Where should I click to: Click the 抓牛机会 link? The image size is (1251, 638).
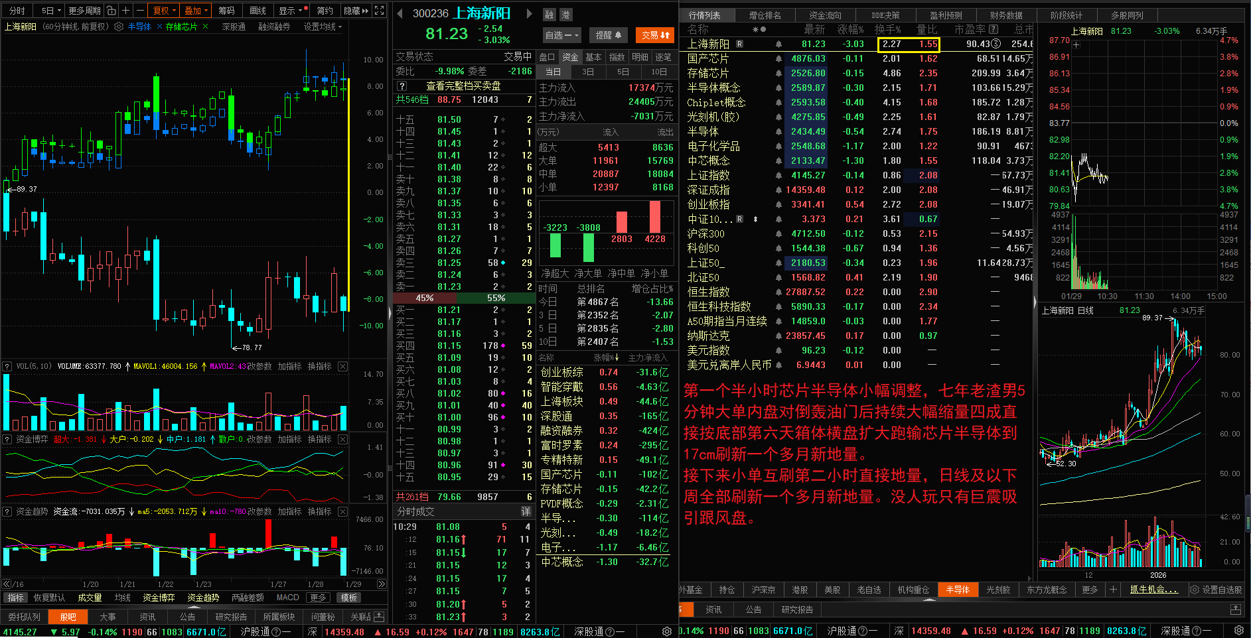(1153, 590)
